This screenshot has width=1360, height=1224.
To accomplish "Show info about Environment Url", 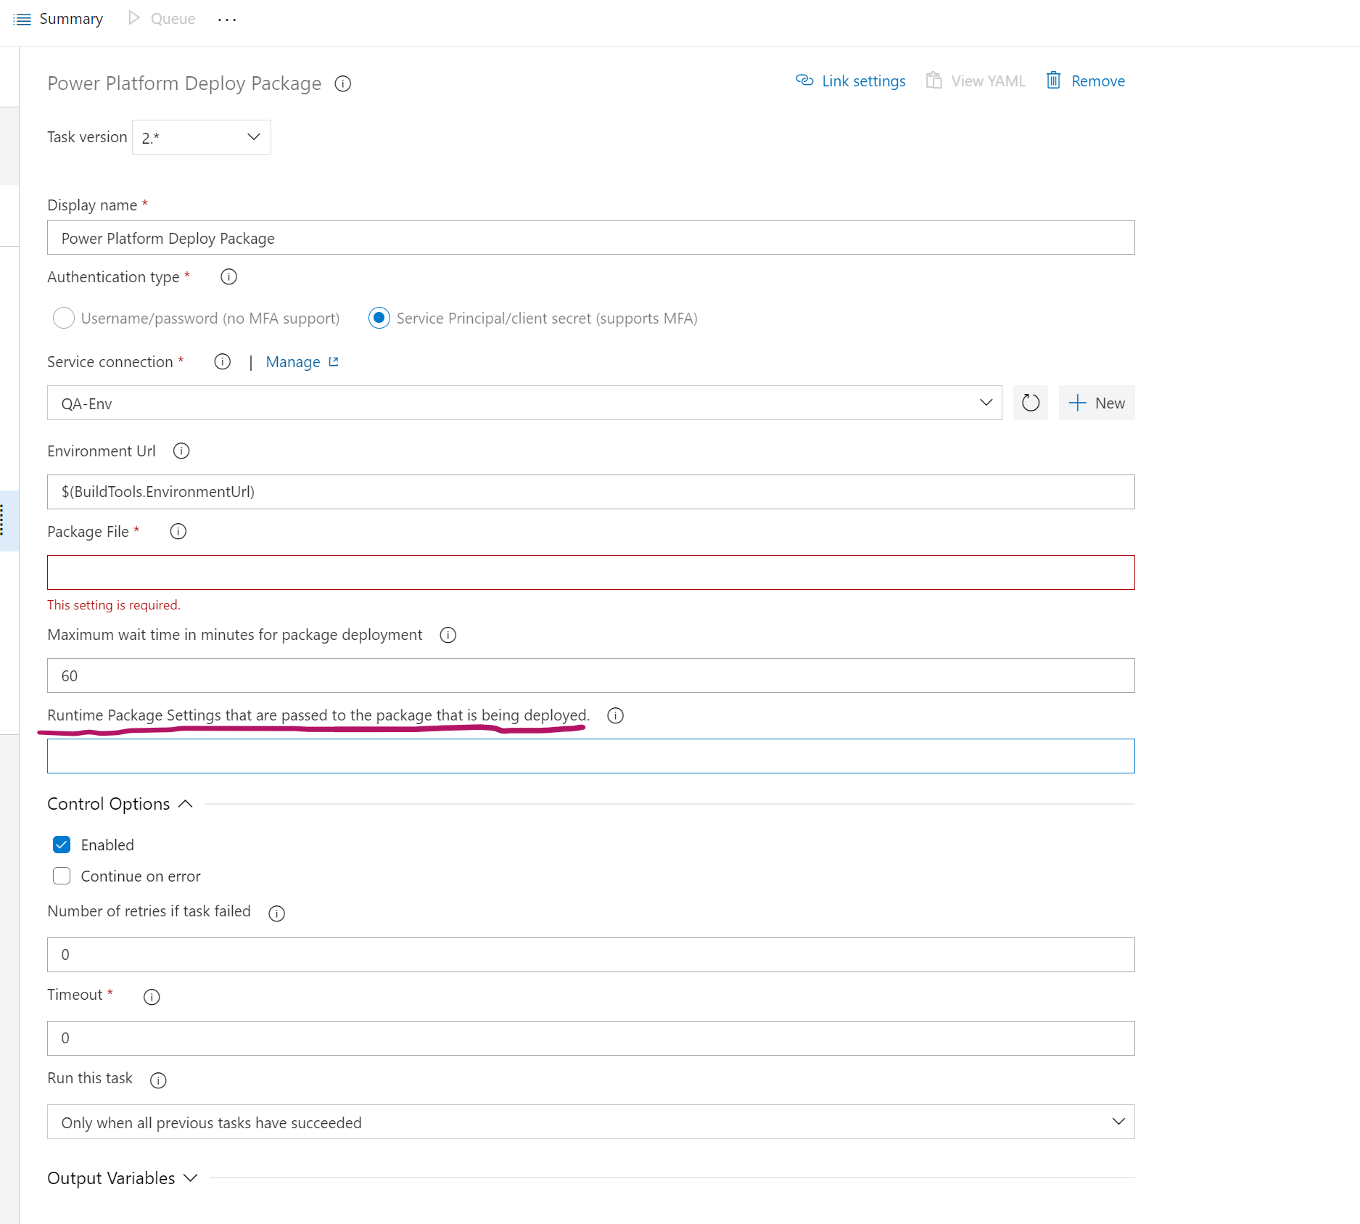I will coord(181,451).
